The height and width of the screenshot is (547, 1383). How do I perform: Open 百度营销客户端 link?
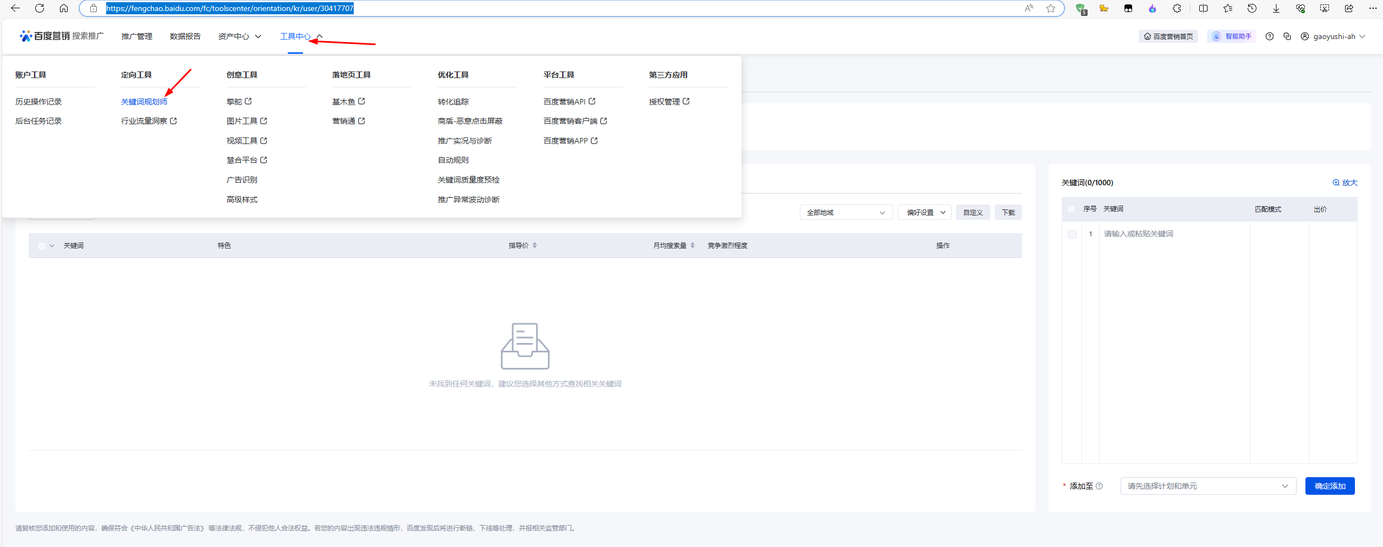pyautogui.click(x=575, y=121)
